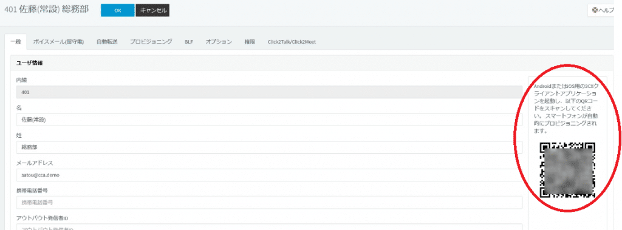Click the 内線 field showing 401
The image size is (622, 230).
[269, 92]
